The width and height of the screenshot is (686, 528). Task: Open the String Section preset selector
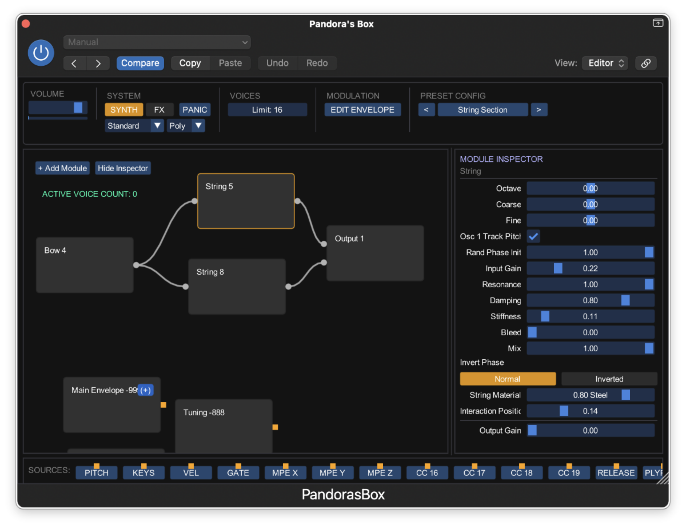tap(482, 110)
